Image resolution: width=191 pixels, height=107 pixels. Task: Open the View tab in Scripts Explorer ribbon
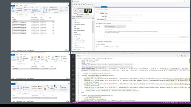(x=25, y=6)
